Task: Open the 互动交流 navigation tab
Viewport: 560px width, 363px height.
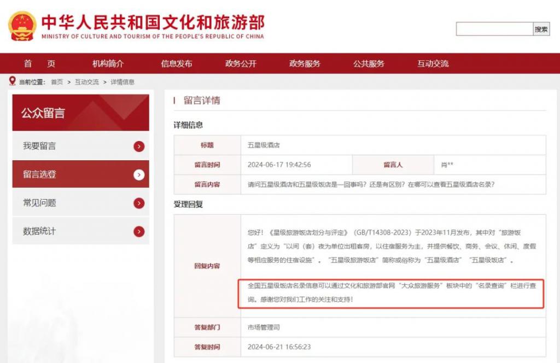Action: pos(433,63)
